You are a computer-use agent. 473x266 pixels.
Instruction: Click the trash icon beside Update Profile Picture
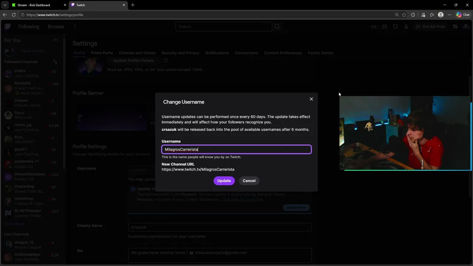click(166, 61)
